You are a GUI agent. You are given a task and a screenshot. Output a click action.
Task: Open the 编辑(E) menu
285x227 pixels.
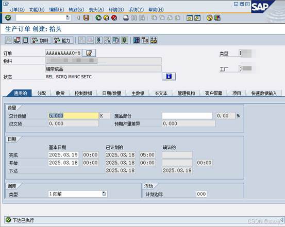point(57,9)
